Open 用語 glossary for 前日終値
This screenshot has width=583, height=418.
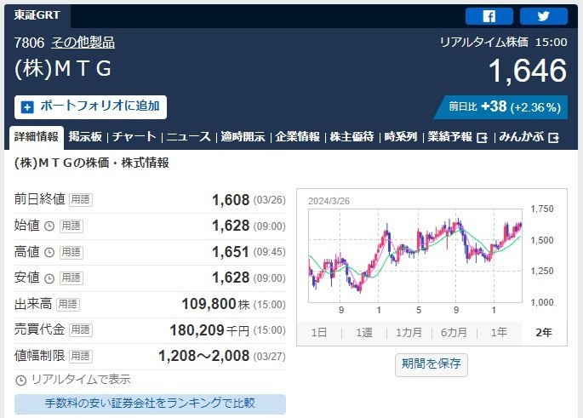pyautogui.click(x=81, y=200)
